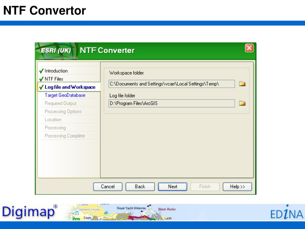Click the Digimap logo in the footer
Viewport: 305px width, 229px height.
pos(30,212)
